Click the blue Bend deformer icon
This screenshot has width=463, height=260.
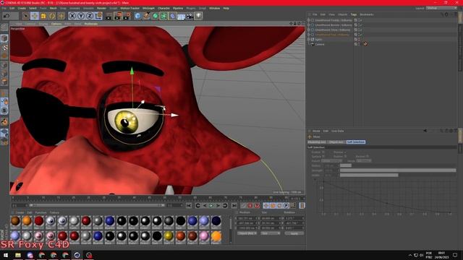[x=172, y=16]
